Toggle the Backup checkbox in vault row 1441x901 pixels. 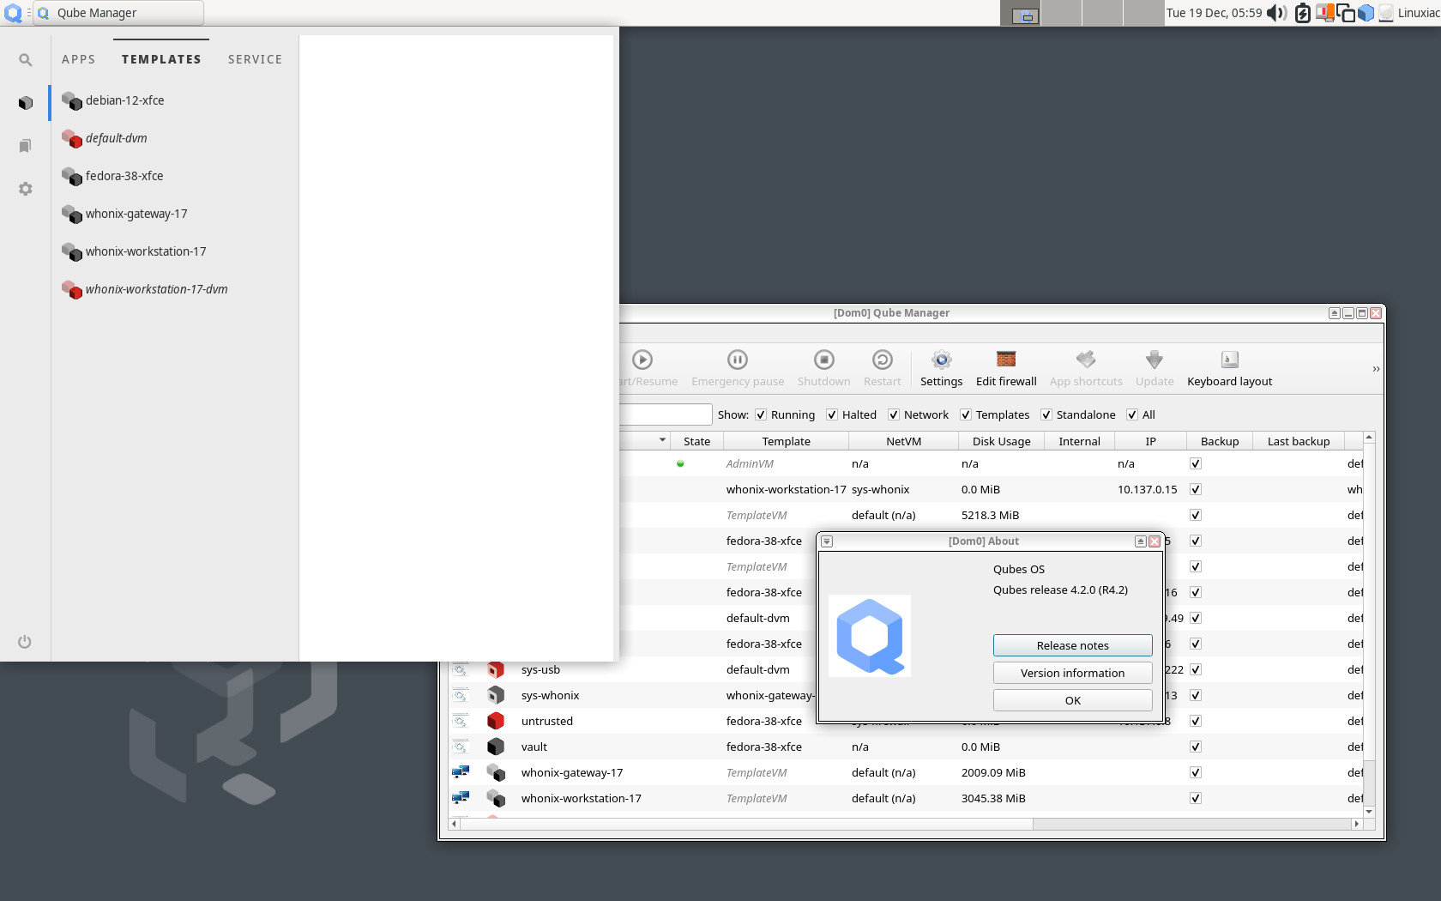point(1196,747)
